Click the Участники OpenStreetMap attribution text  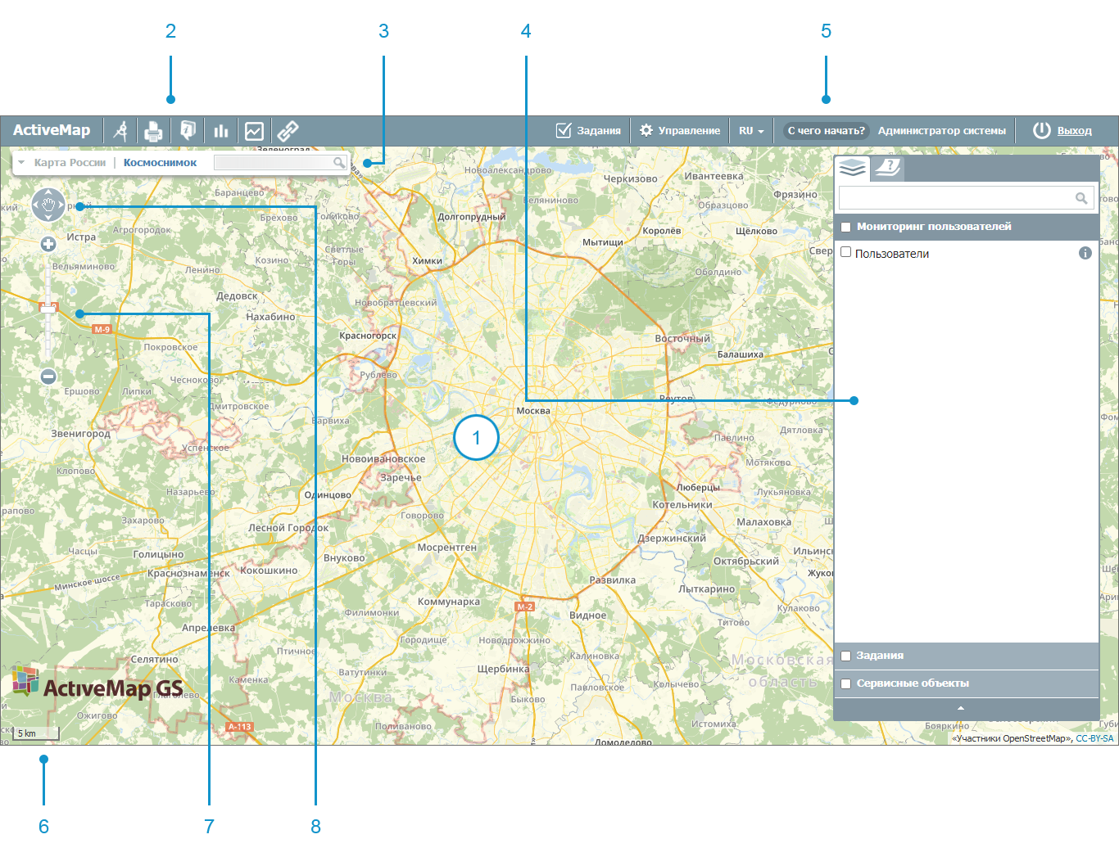pyautogui.click(x=1011, y=738)
